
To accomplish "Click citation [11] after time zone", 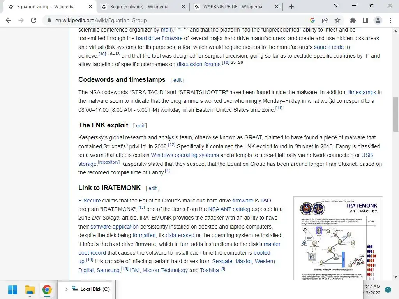I will pos(279,108).
